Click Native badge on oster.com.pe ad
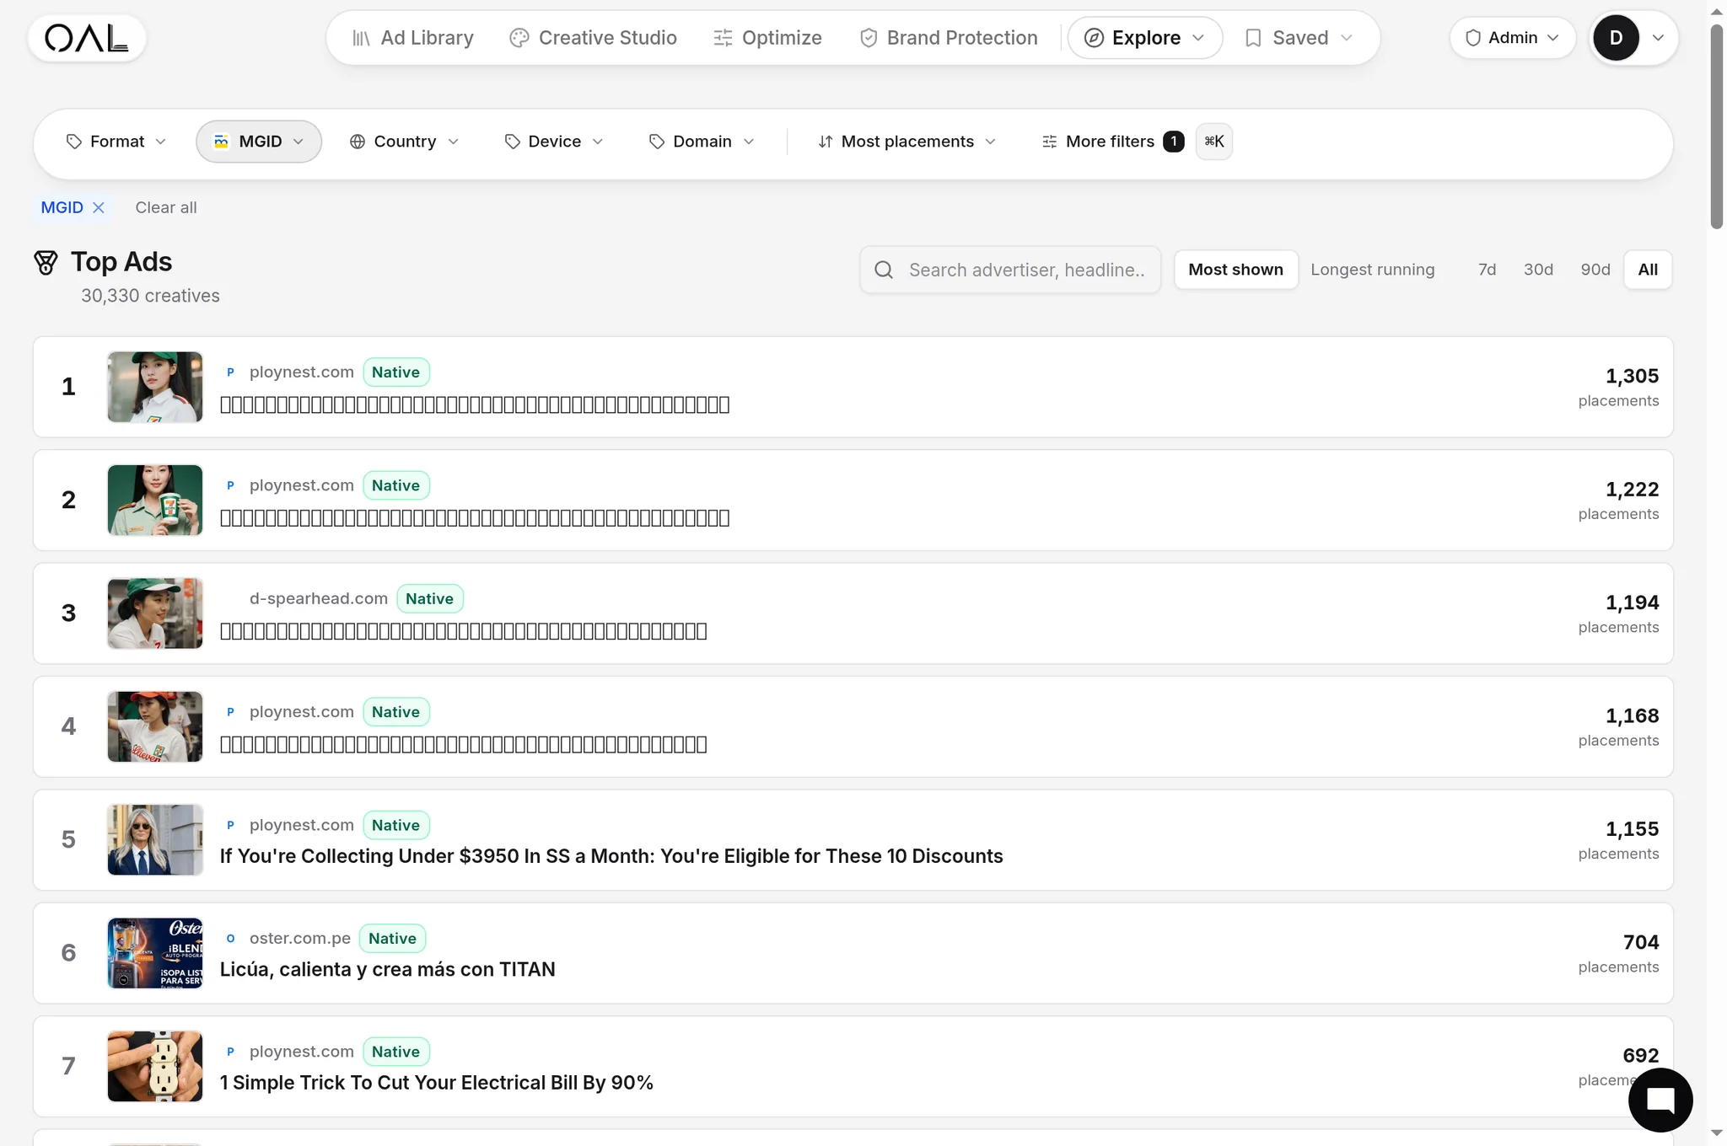1727x1146 pixels. pos(392,939)
